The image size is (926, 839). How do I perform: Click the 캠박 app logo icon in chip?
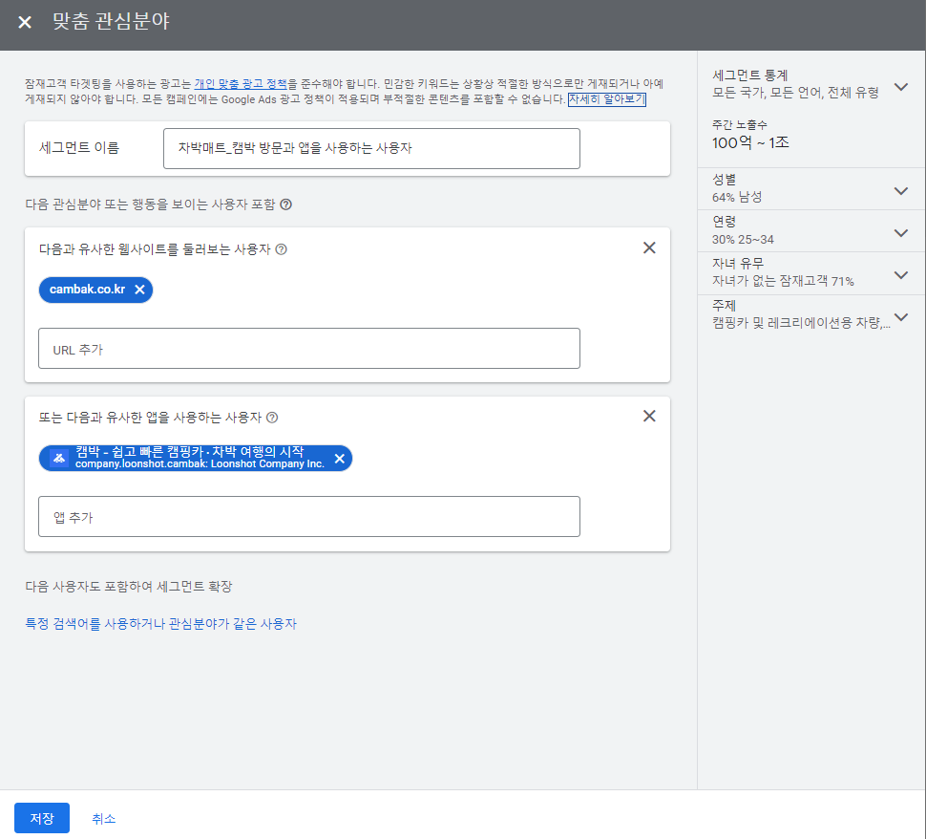59,459
